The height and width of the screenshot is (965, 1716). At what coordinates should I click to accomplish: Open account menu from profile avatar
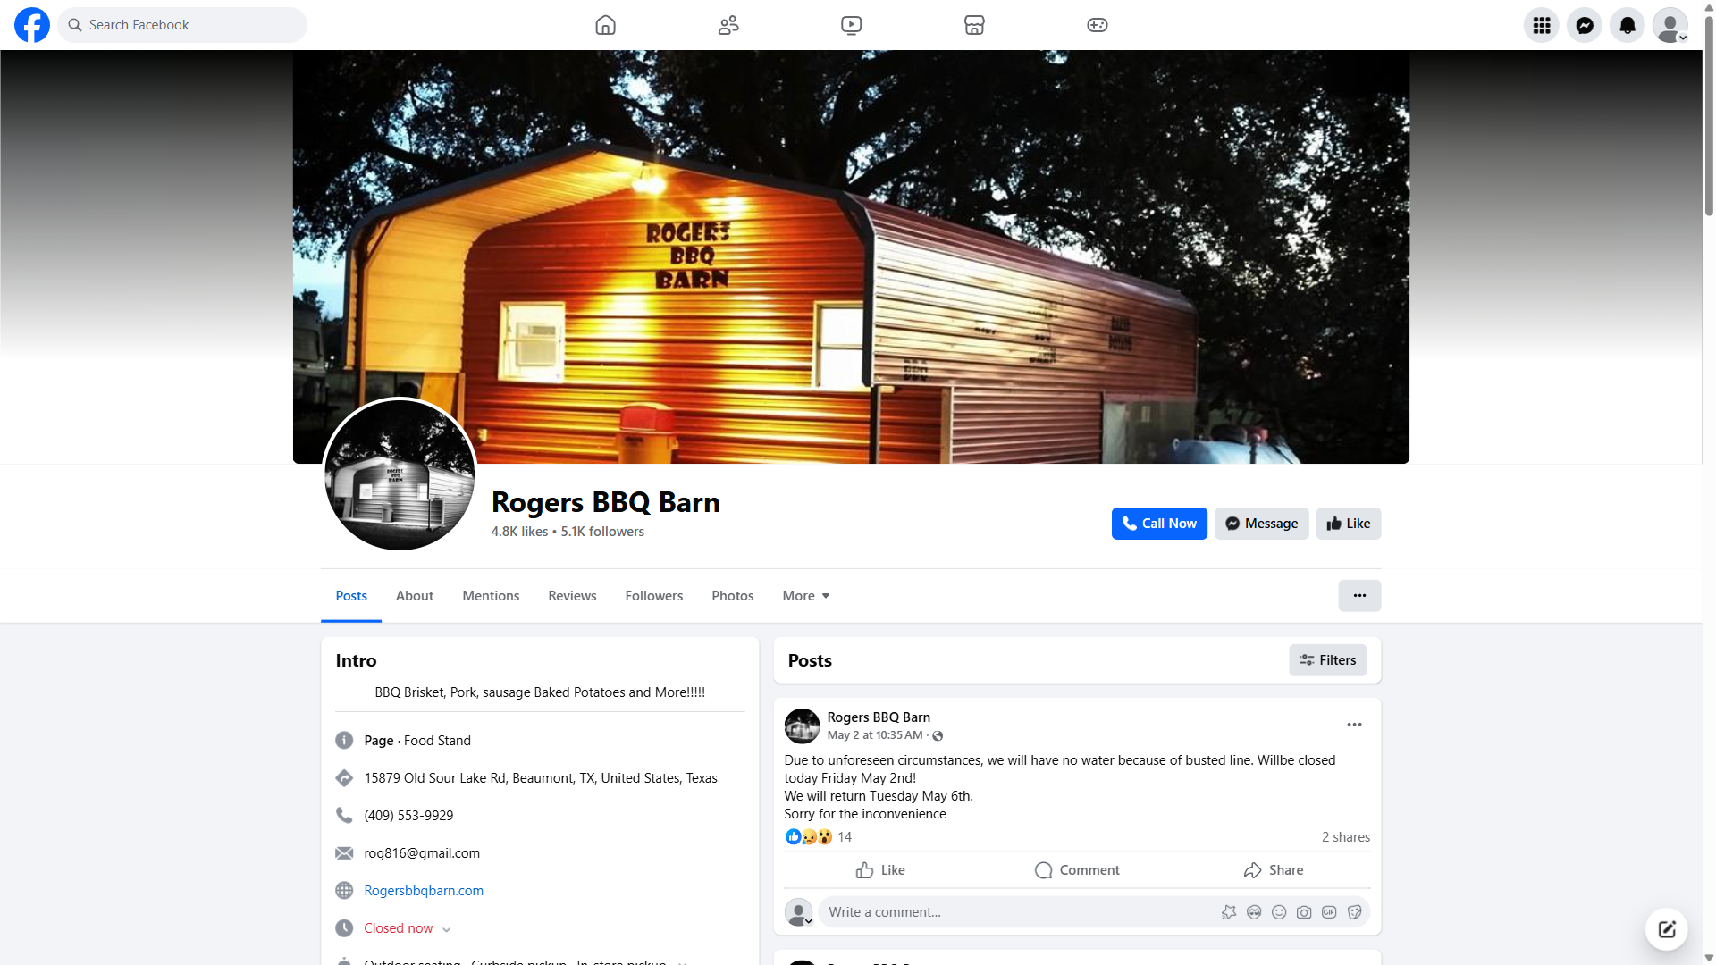[1670, 25]
